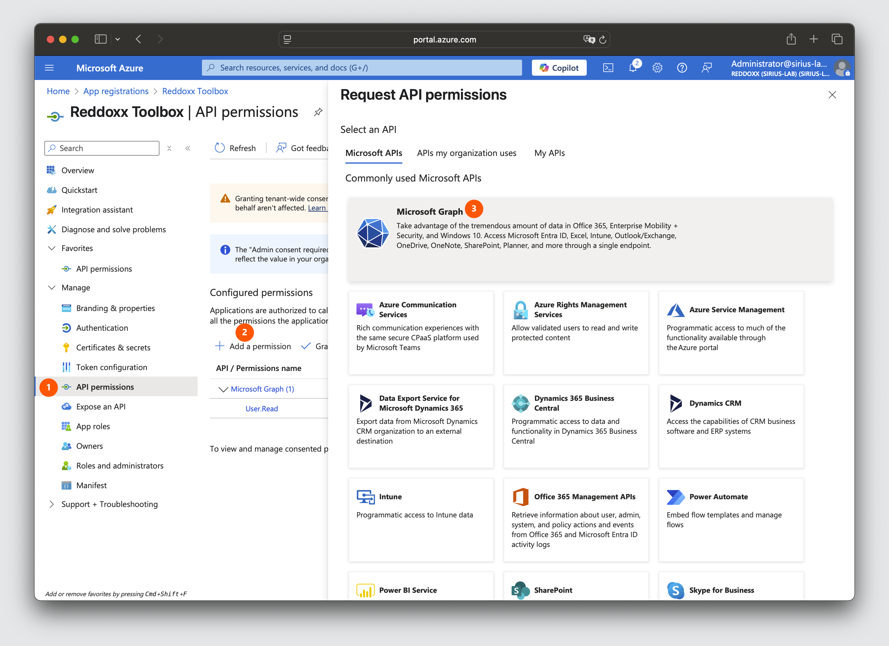This screenshot has width=889, height=646.
Task: Go to Reddoxx Toolbox breadcrumb
Action: point(195,91)
